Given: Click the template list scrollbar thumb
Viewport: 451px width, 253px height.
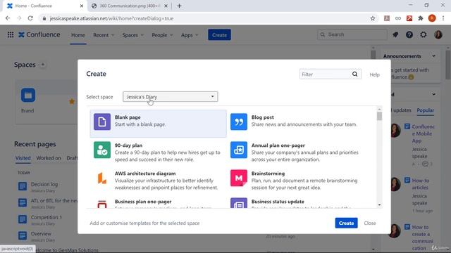Looking at the screenshot, I should pos(379,116).
